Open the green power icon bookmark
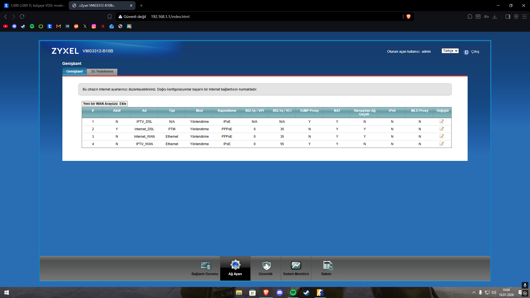This screenshot has height=298, width=530. tap(41, 26)
